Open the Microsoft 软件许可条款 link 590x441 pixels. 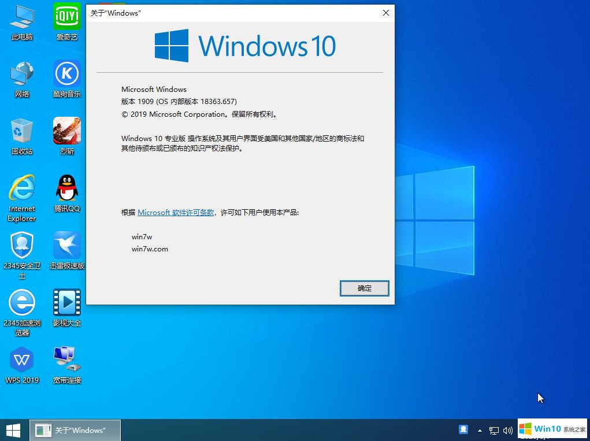click(176, 213)
